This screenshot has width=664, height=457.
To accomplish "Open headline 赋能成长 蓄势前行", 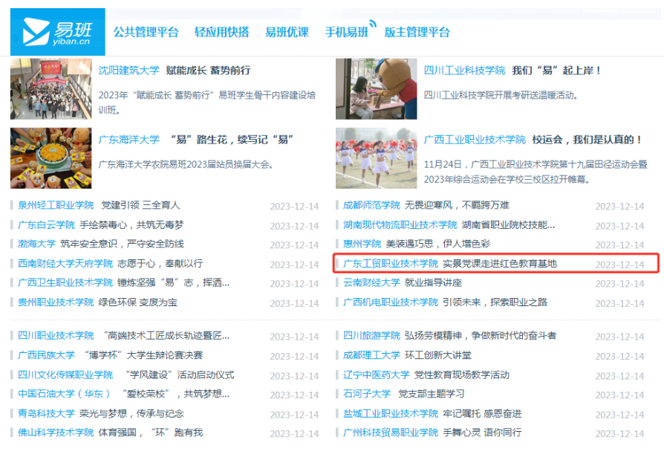I will (x=208, y=71).
